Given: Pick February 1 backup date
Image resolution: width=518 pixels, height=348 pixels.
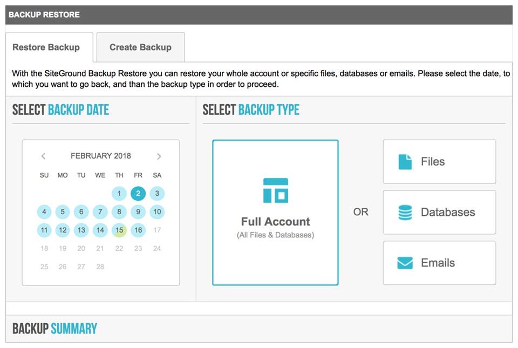Looking at the screenshot, I should coord(119,194).
